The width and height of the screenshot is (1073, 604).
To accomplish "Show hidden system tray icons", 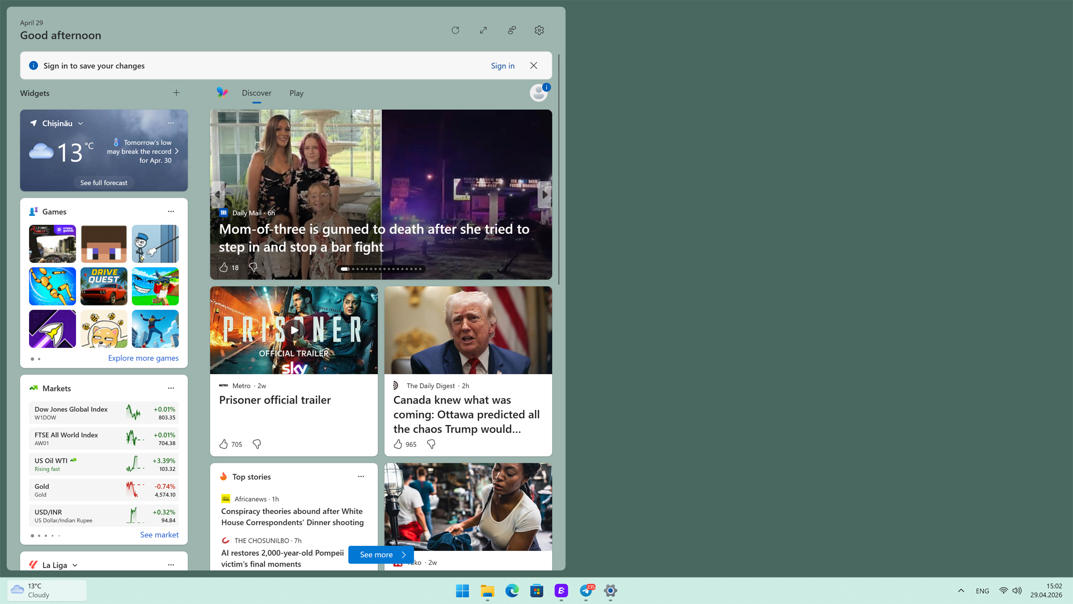I will 961,591.
